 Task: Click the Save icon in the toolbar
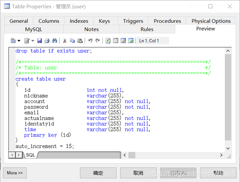coord(39,41)
